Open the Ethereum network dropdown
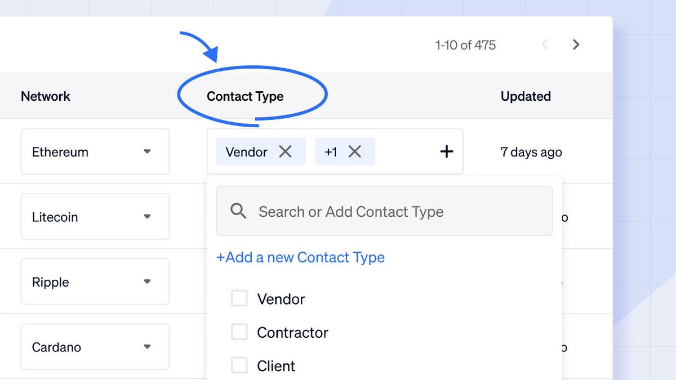The width and height of the screenshot is (676, 380). [x=95, y=151]
